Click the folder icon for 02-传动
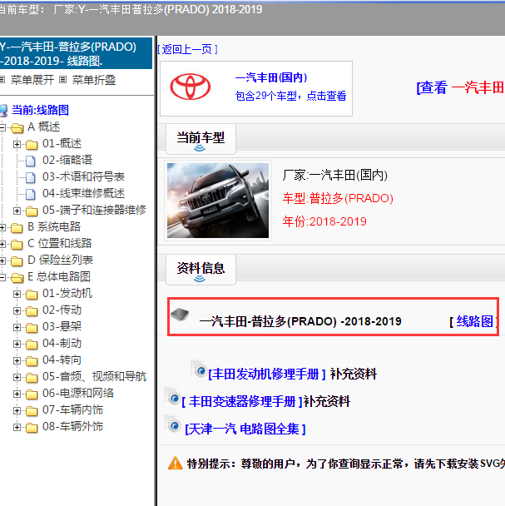This screenshot has height=506, width=505. 32,311
